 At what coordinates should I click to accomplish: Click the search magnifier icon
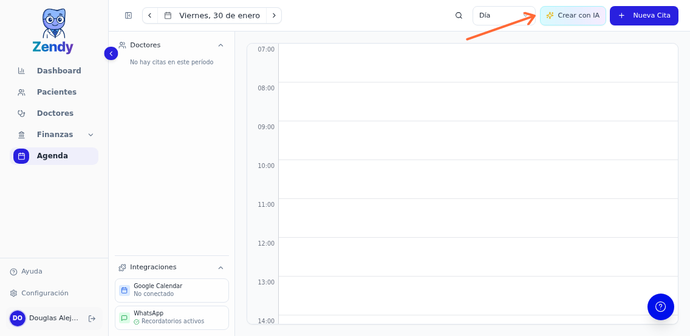459,16
